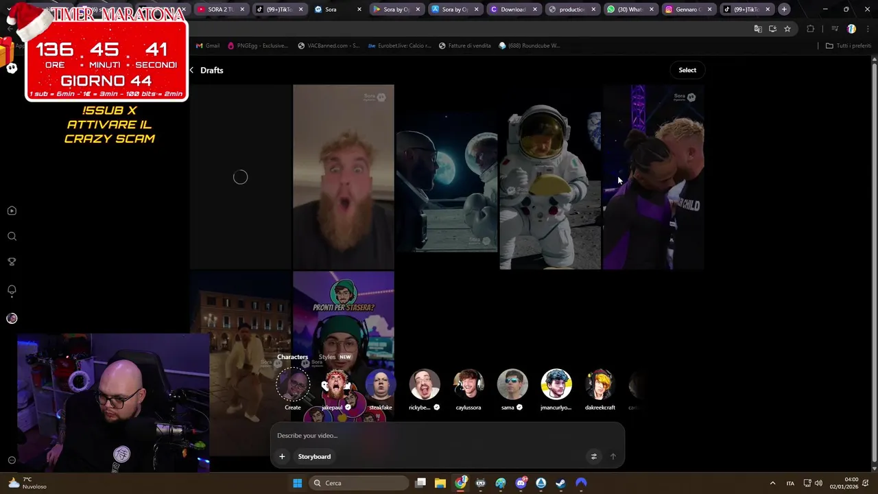This screenshot has width=878, height=494.
Task: Open the profile avatar in sidebar
Action: (x=12, y=318)
